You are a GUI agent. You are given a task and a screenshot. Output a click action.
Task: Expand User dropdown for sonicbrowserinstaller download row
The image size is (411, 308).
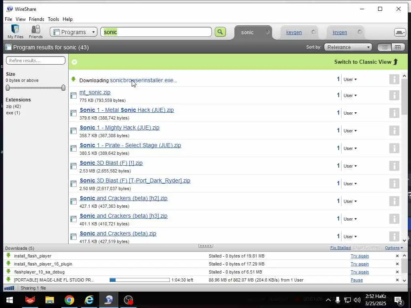(350, 79)
